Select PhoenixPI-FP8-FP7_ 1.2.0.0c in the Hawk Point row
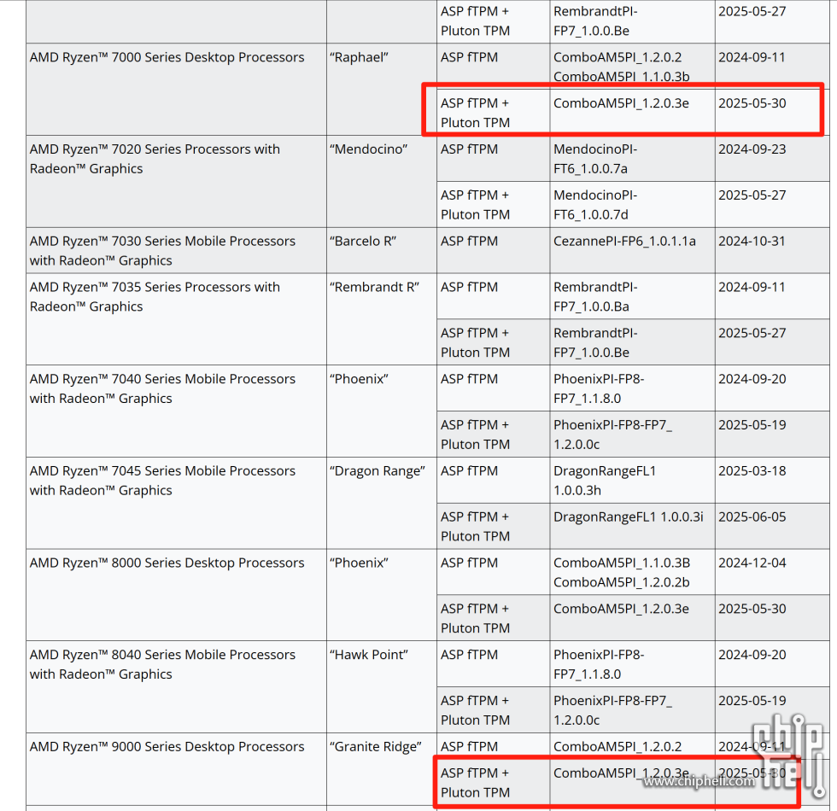The height and width of the screenshot is (811, 837). click(x=633, y=709)
